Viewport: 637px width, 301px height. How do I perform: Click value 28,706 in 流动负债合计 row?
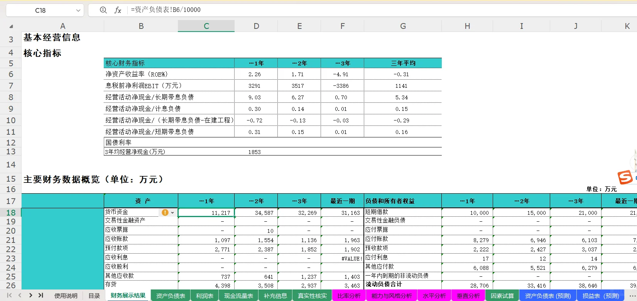pos(467,285)
